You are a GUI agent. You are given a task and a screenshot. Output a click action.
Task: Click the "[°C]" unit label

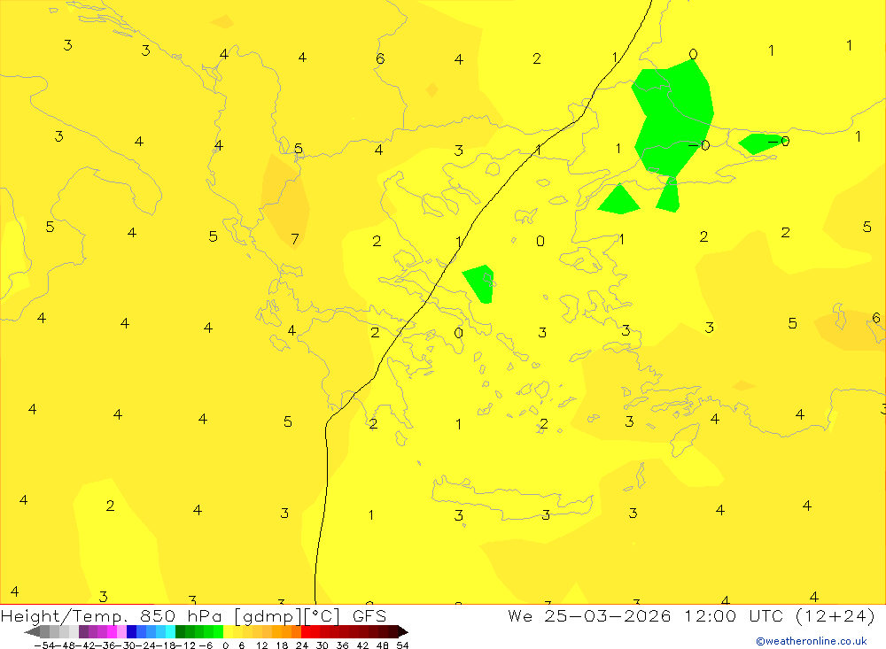(x=323, y=615)
